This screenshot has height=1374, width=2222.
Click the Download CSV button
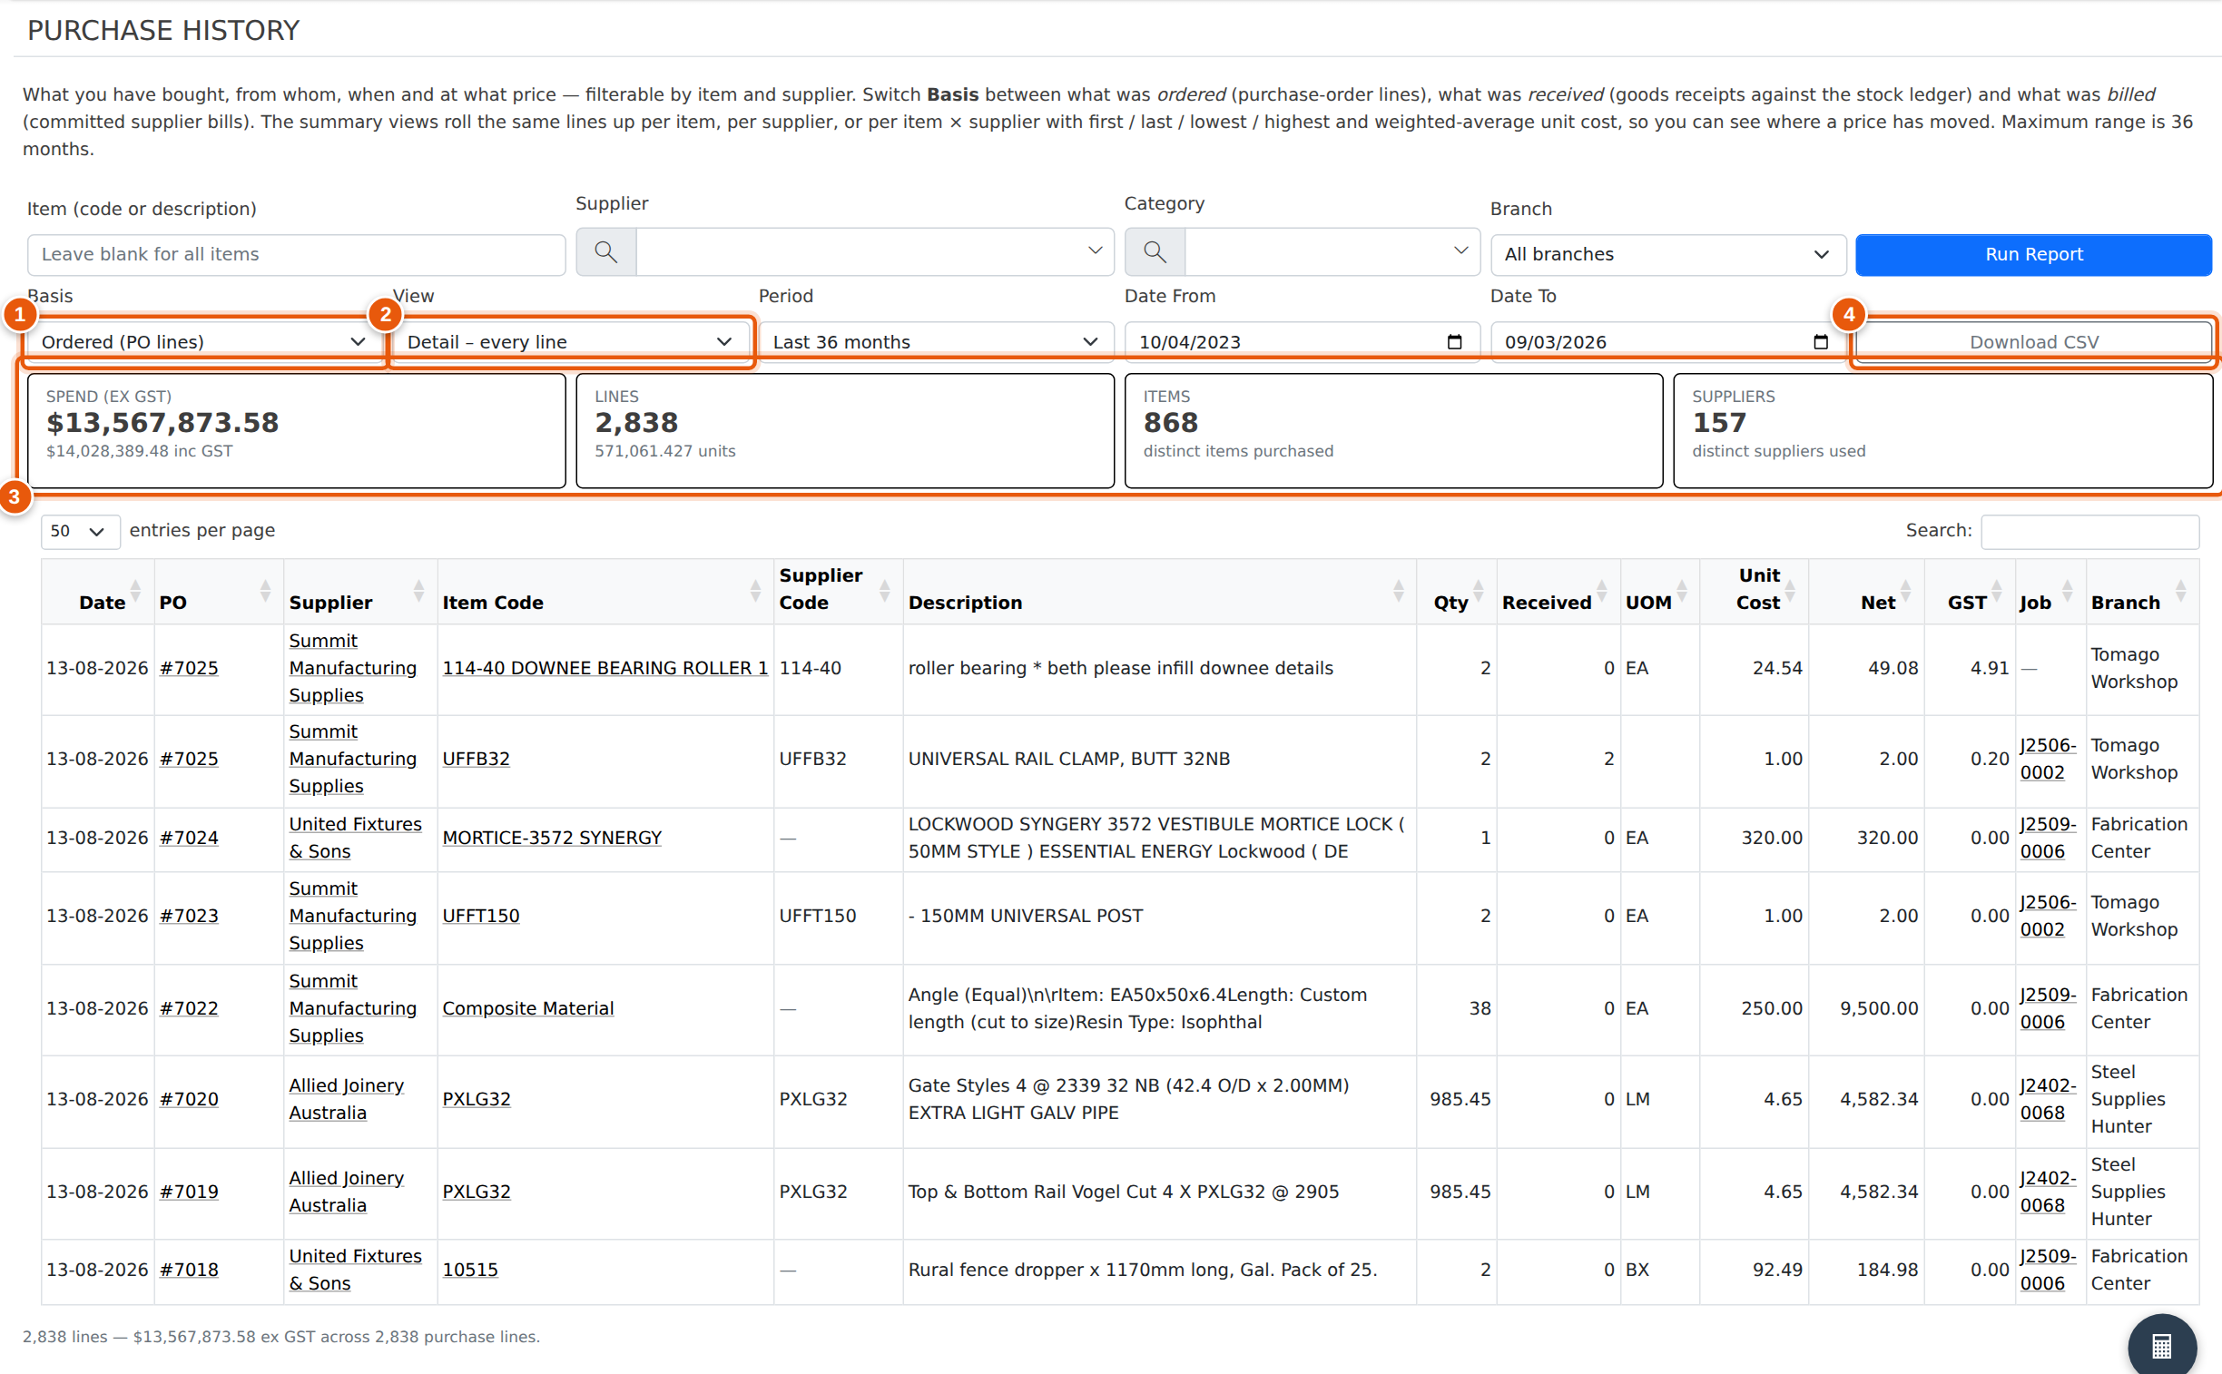coord(2033,341)
